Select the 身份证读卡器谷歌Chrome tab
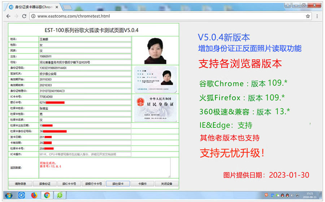 point(32,7)
